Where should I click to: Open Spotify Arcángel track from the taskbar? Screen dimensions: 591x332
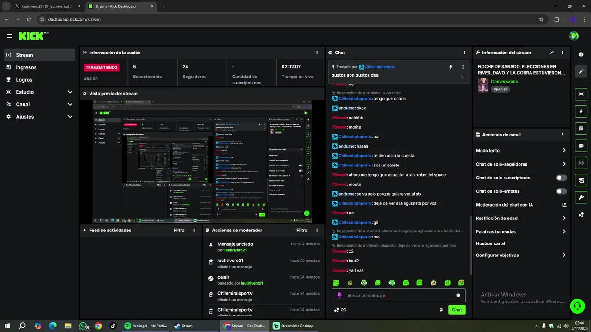point(145,326)
